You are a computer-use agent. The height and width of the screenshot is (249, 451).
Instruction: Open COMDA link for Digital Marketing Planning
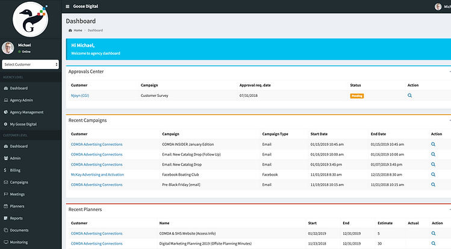tap(96, 244)
